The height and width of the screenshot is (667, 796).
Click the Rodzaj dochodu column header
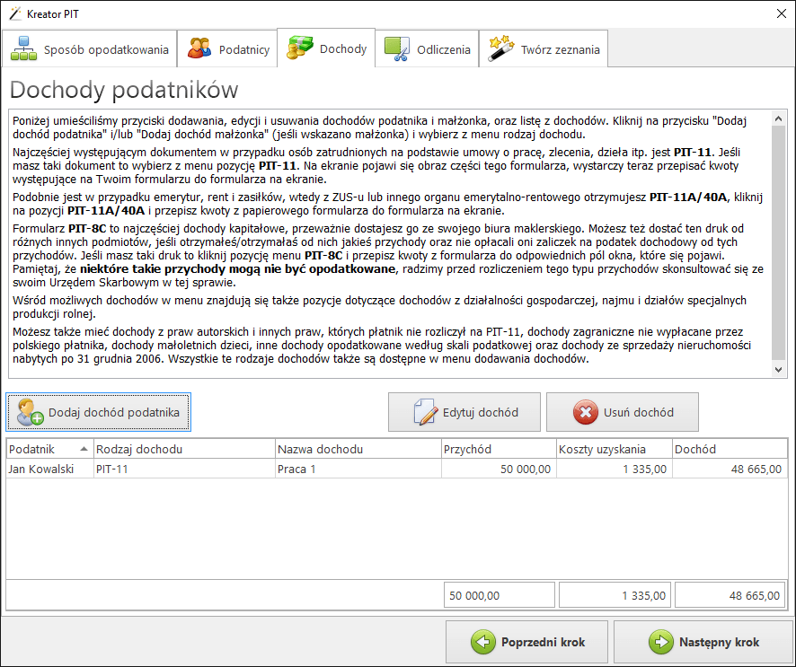coord(183,449)
